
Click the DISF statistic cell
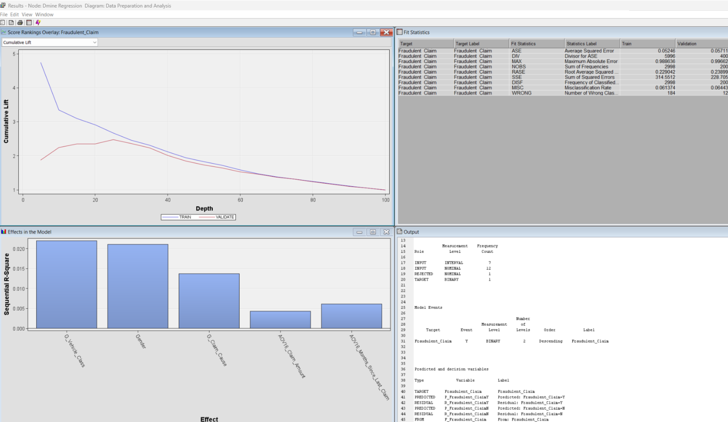pyautogui.click(x=537, y=83)
